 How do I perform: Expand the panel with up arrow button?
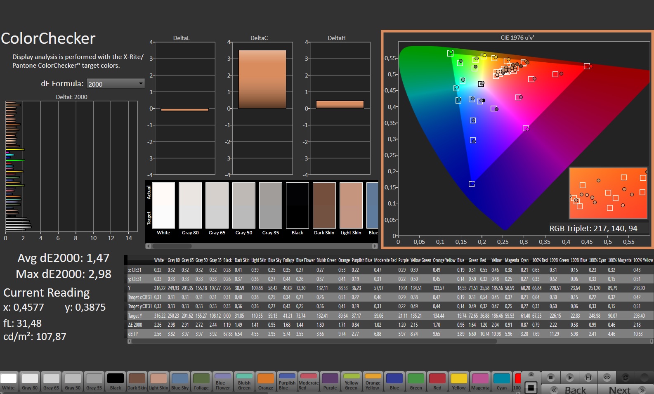click(x=531, y=374)
